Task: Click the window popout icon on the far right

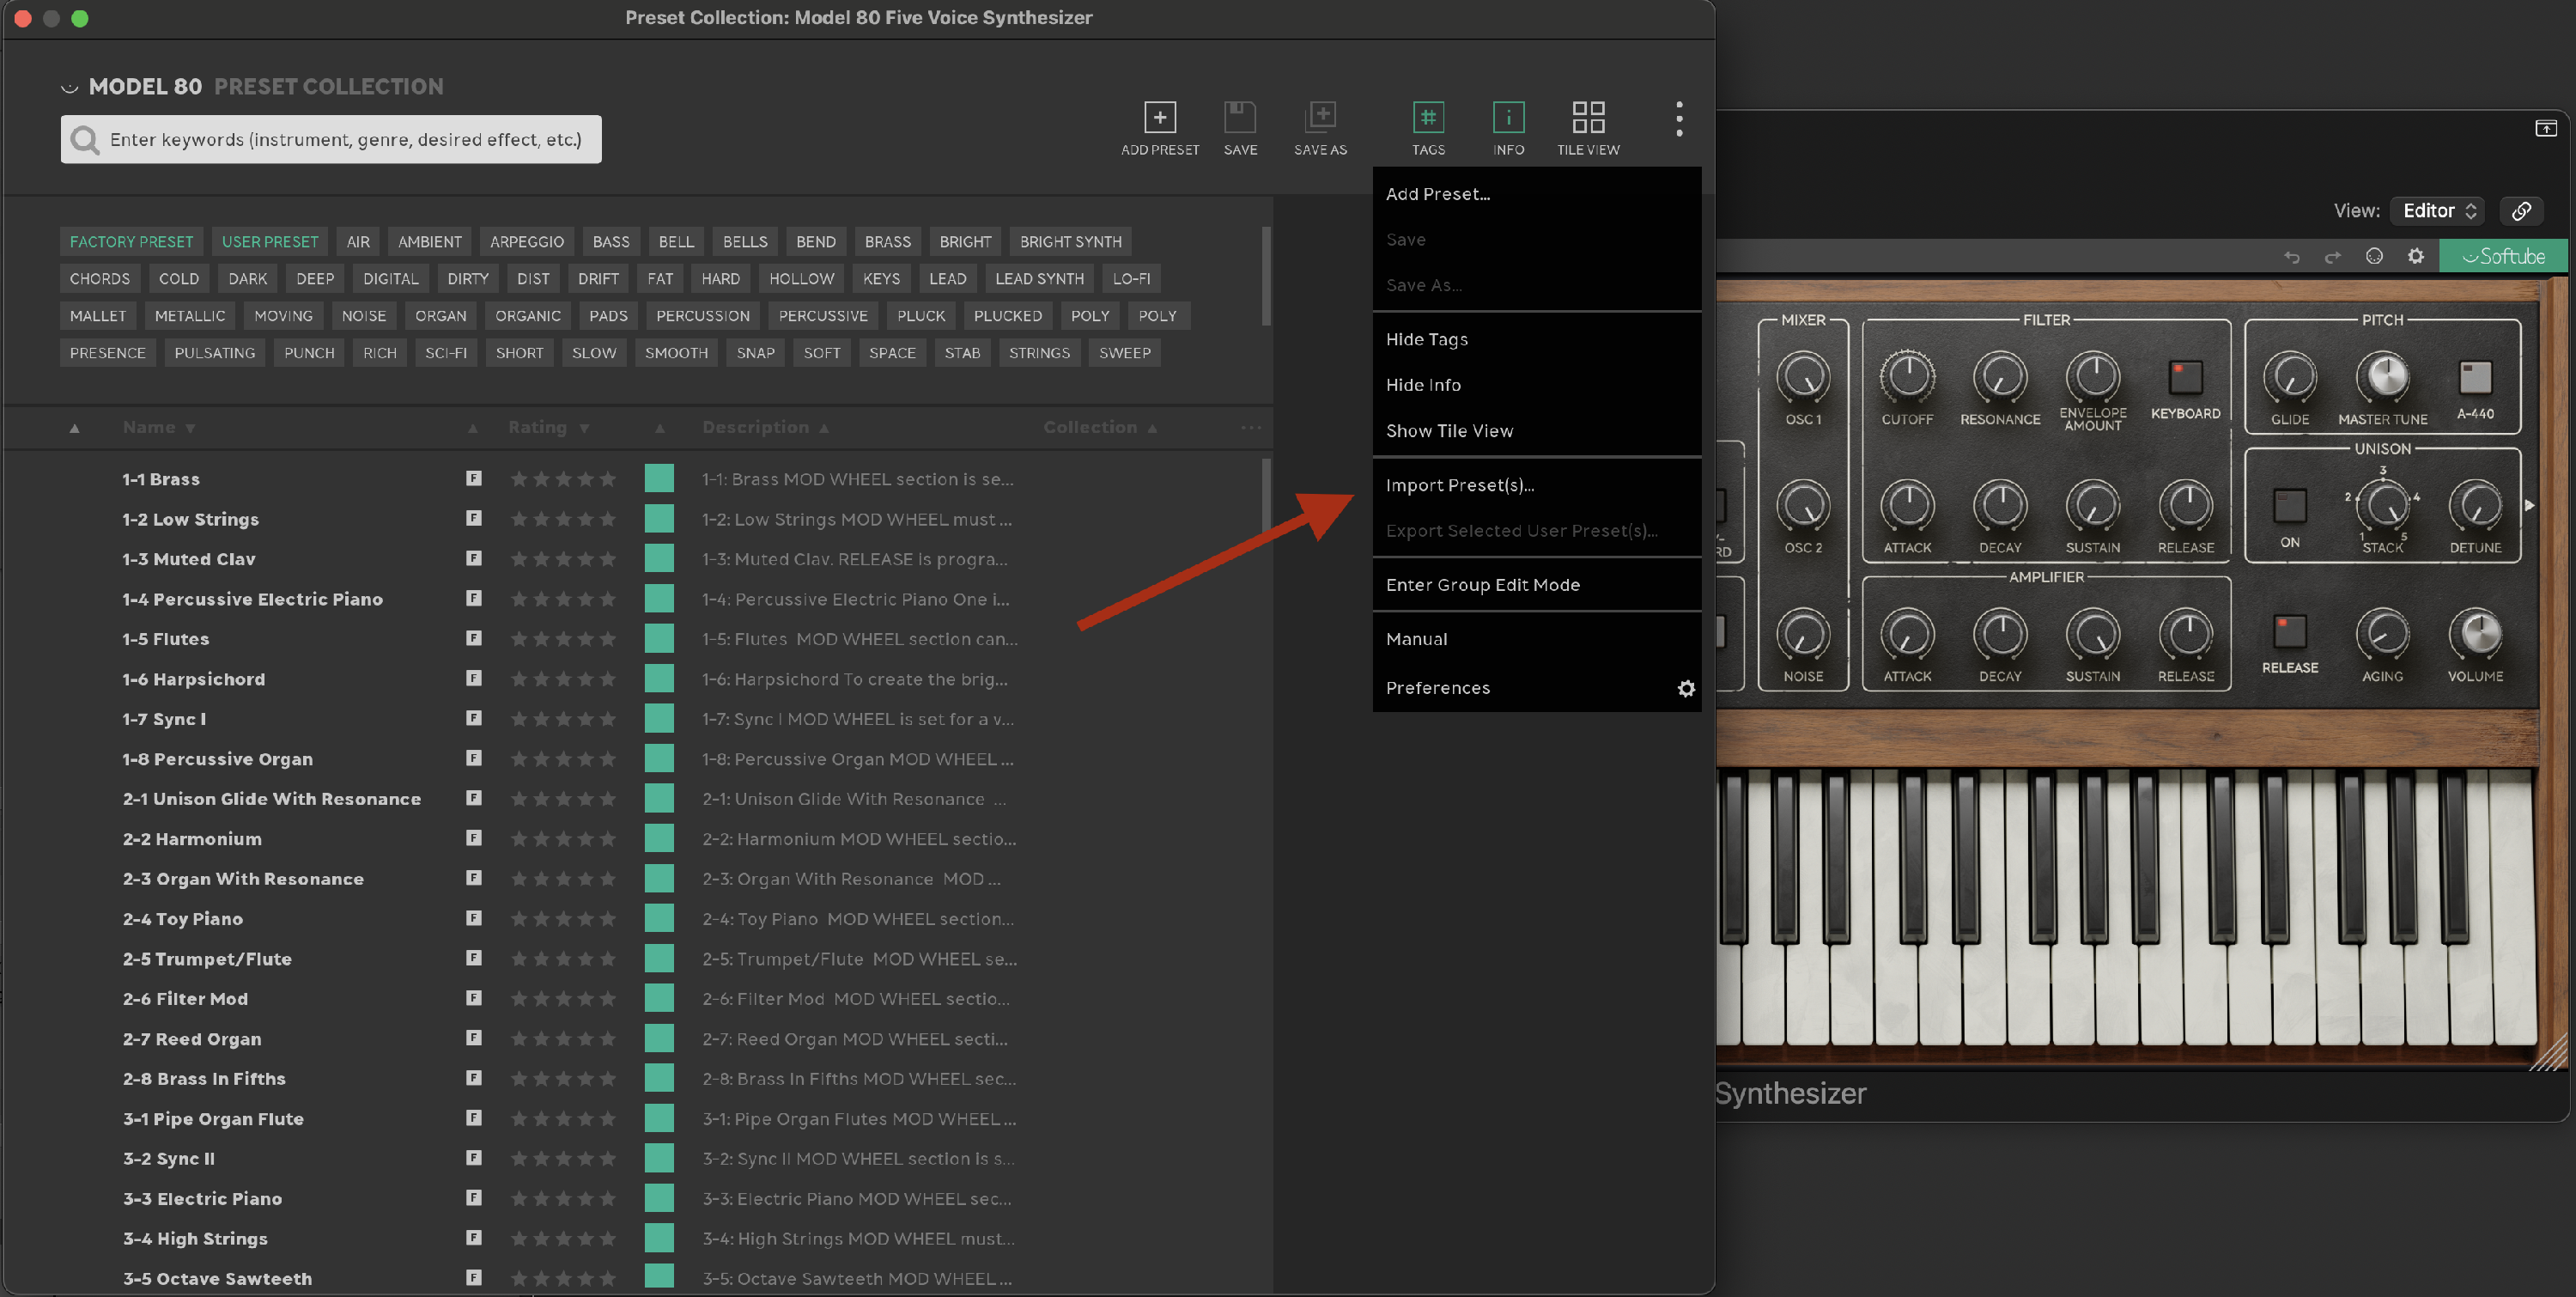Action: 2545,128
